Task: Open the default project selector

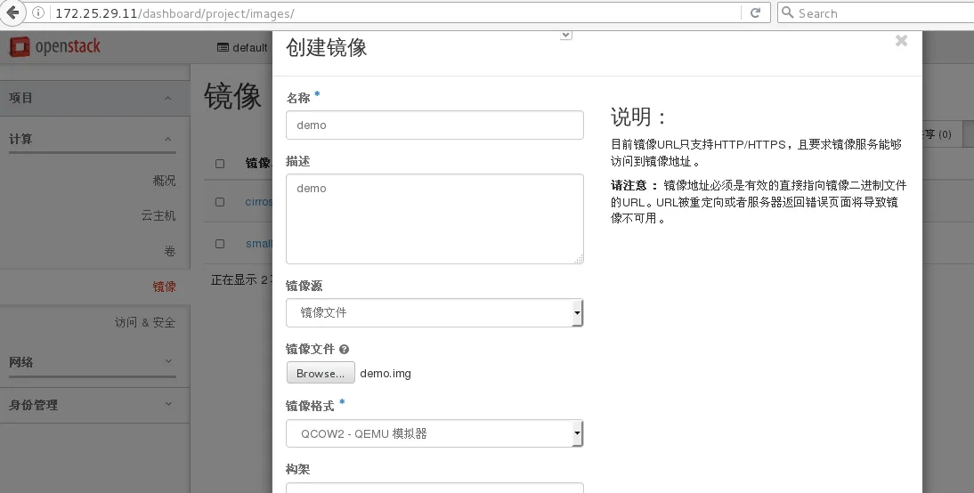Action: coord(243,48)
